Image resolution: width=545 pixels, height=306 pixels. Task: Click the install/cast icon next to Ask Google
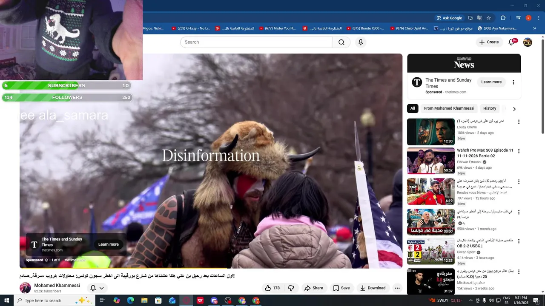[x=470, y=18]
